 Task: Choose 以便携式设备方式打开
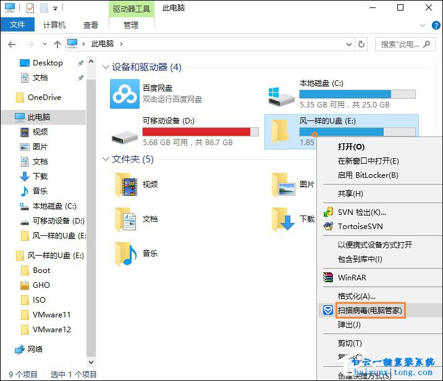pos(375,245)
